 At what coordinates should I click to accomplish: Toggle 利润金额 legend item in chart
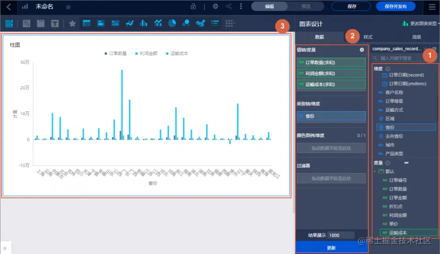point(146,53)
